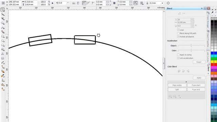The height and width of the screenshot is (122, 217).
Task: Open the Object Manager docker tab
Action: (208, 20)
